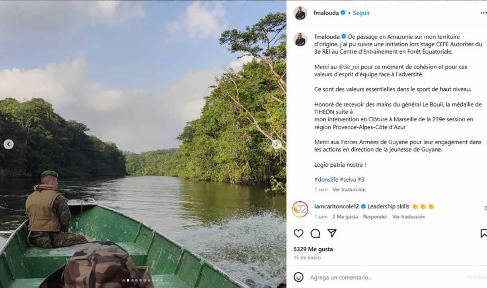Click 2 Me gusta on the comment
The image size is (487, 288).
click(x=344, y=216)
